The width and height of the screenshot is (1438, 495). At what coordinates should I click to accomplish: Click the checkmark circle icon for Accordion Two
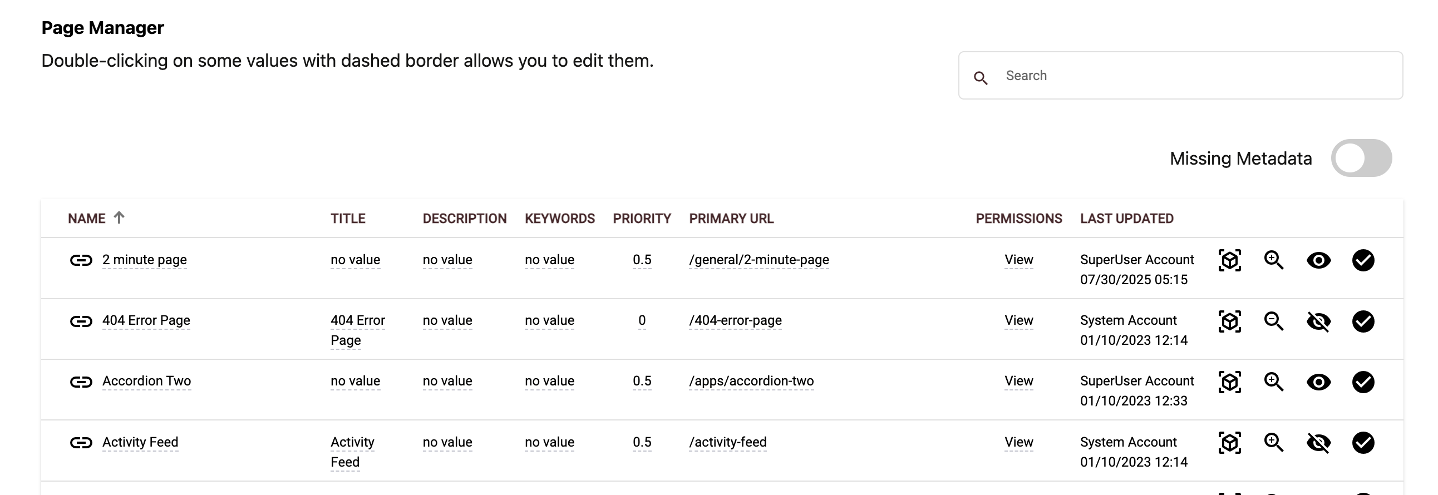pyautogui.click(x=1363, y=382)
